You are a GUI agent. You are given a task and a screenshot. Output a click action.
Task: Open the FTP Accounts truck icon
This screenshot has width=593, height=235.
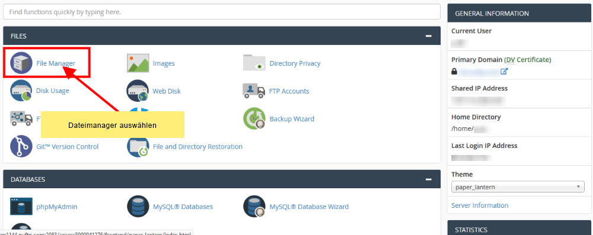[254, 91]
